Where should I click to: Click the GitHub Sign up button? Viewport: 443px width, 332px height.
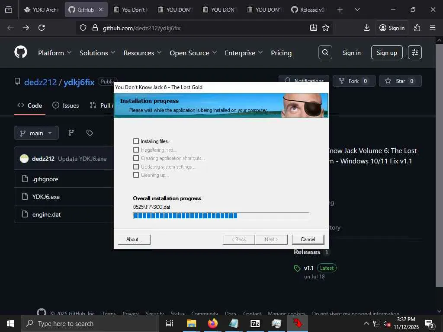coord(387,52)
